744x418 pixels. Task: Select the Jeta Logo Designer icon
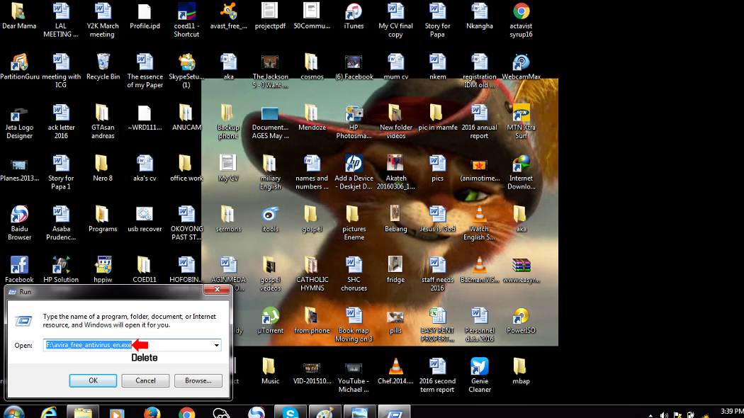(19, 121)
